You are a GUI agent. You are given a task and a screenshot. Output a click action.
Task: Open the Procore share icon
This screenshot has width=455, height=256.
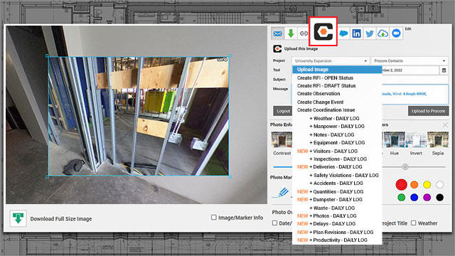point(323,31)
